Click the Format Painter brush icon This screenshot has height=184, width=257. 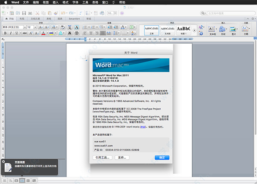coord(56,13)
